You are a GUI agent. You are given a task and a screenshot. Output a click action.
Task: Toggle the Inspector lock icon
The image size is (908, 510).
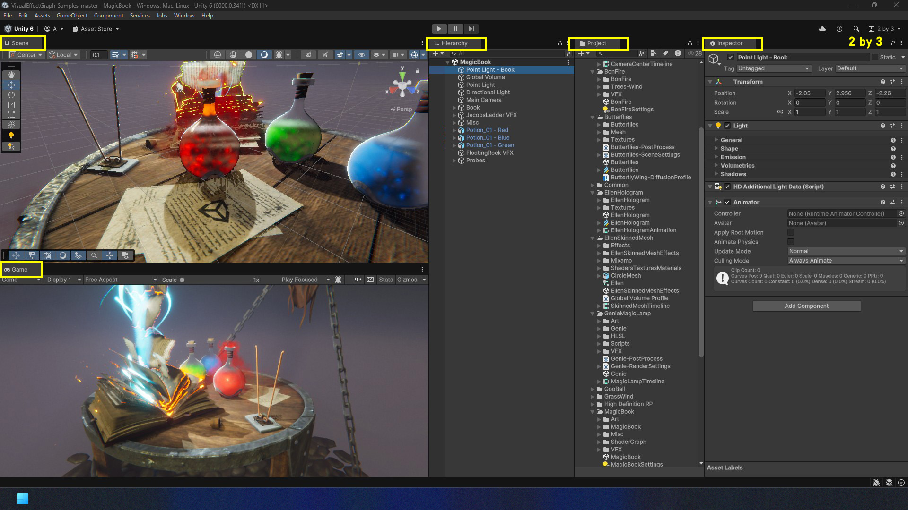click(x=893, y=43)
